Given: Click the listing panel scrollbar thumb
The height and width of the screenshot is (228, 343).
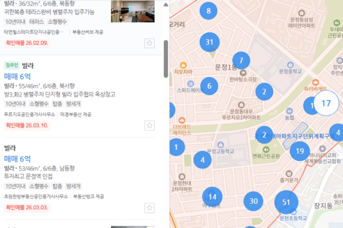Looking at the screenshot, I should tap(166, 59).
